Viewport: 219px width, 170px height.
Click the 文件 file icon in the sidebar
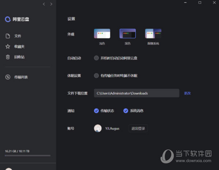[8, 36]
